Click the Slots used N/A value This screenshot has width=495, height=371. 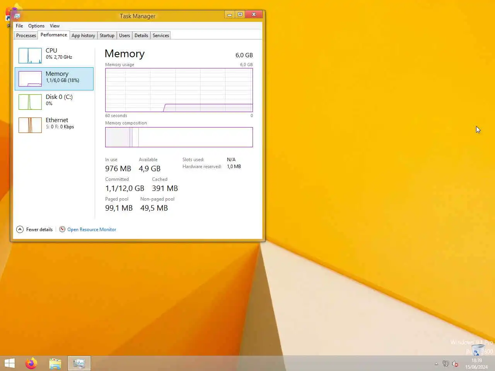pyautogui.click(x=231, y=160)
